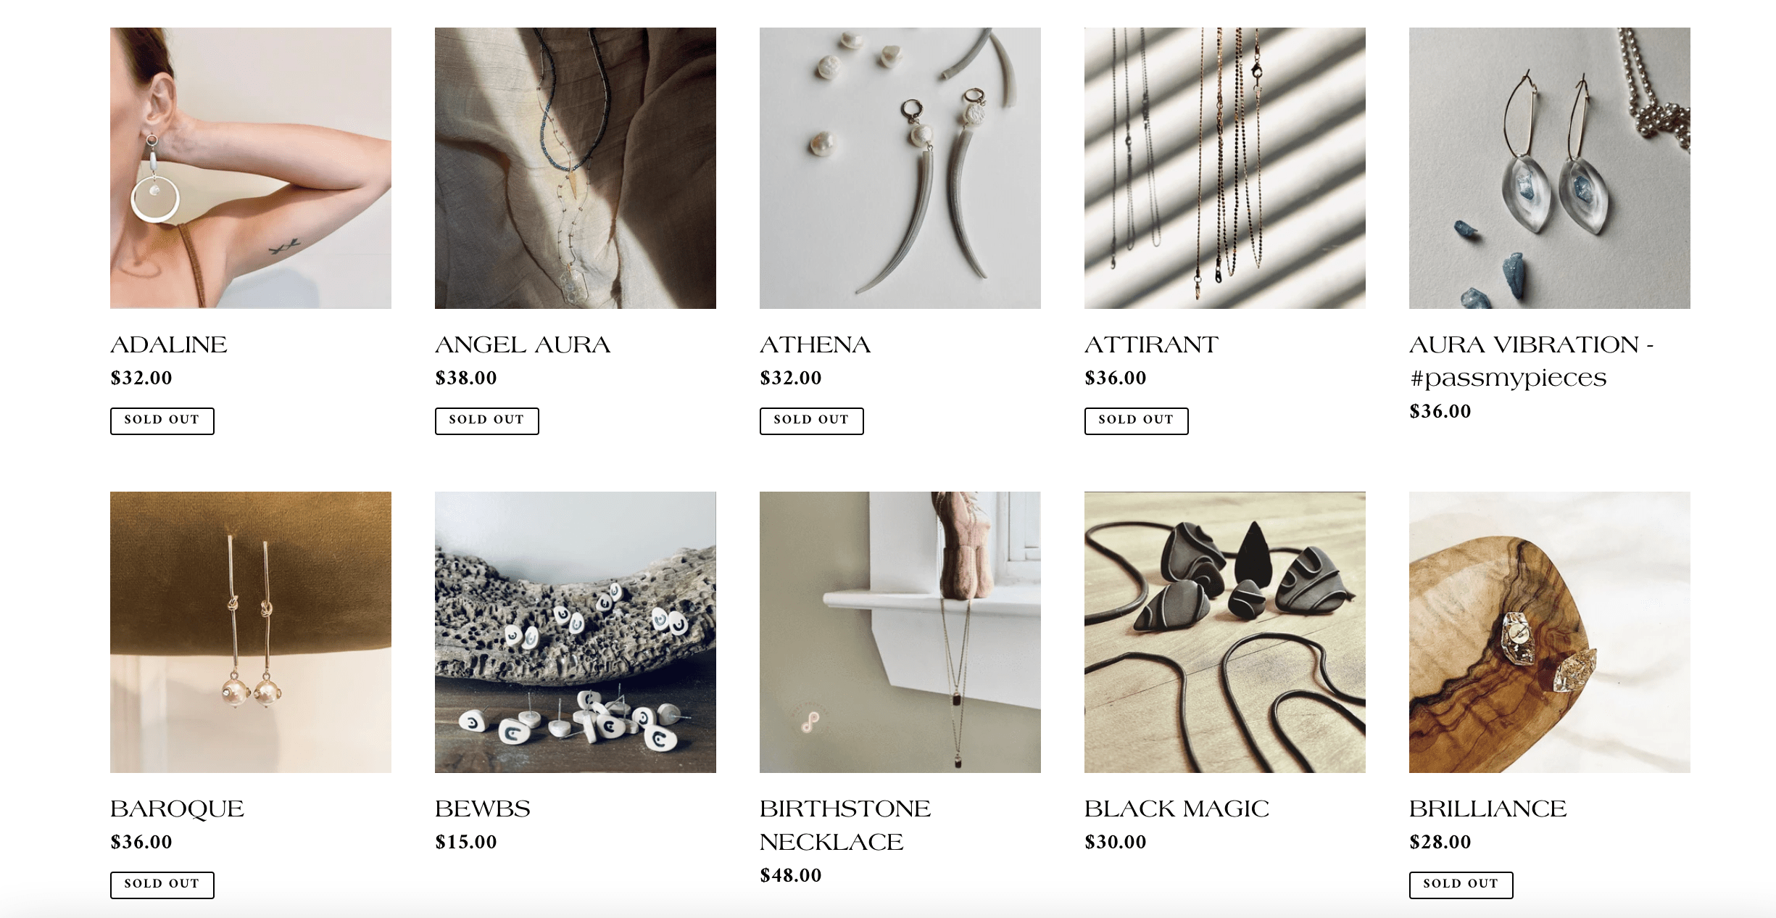The width and height of the screenshot is (1776, 918).
Task: Click the SOLD OUT badge under BRILLIANCE
Action: coord(1461,885)
